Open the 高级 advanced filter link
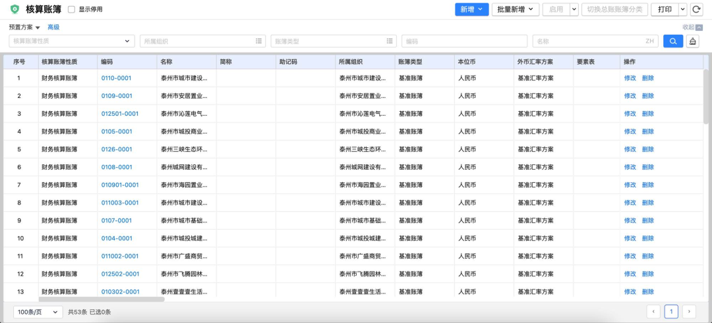The height and width of the screenshot is (323, 712). (x=53, y=28)
